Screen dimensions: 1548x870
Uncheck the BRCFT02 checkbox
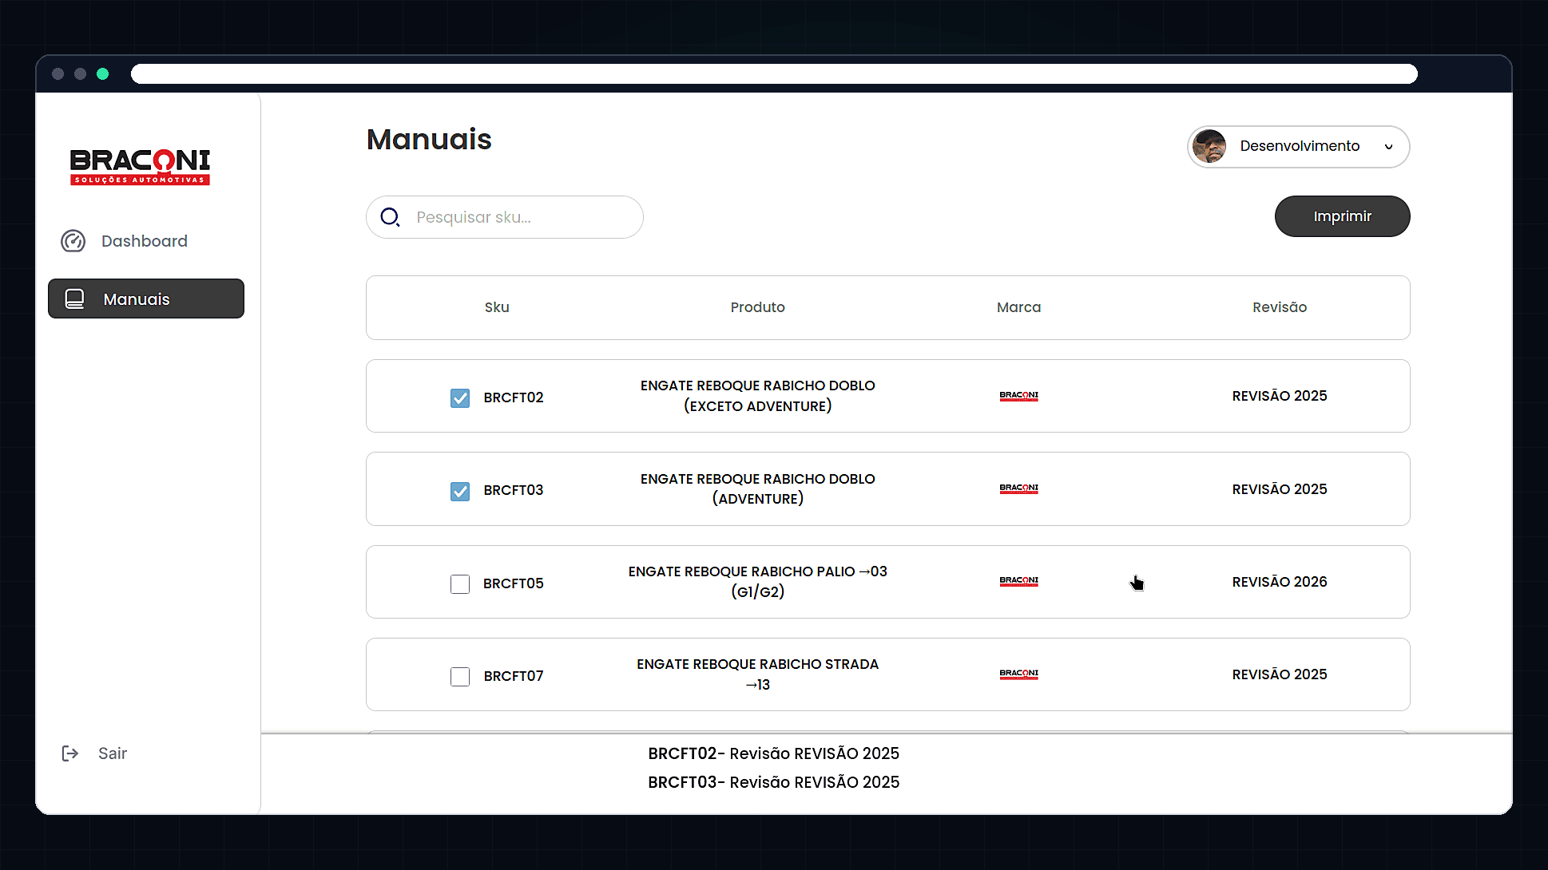tap(460, 398)
